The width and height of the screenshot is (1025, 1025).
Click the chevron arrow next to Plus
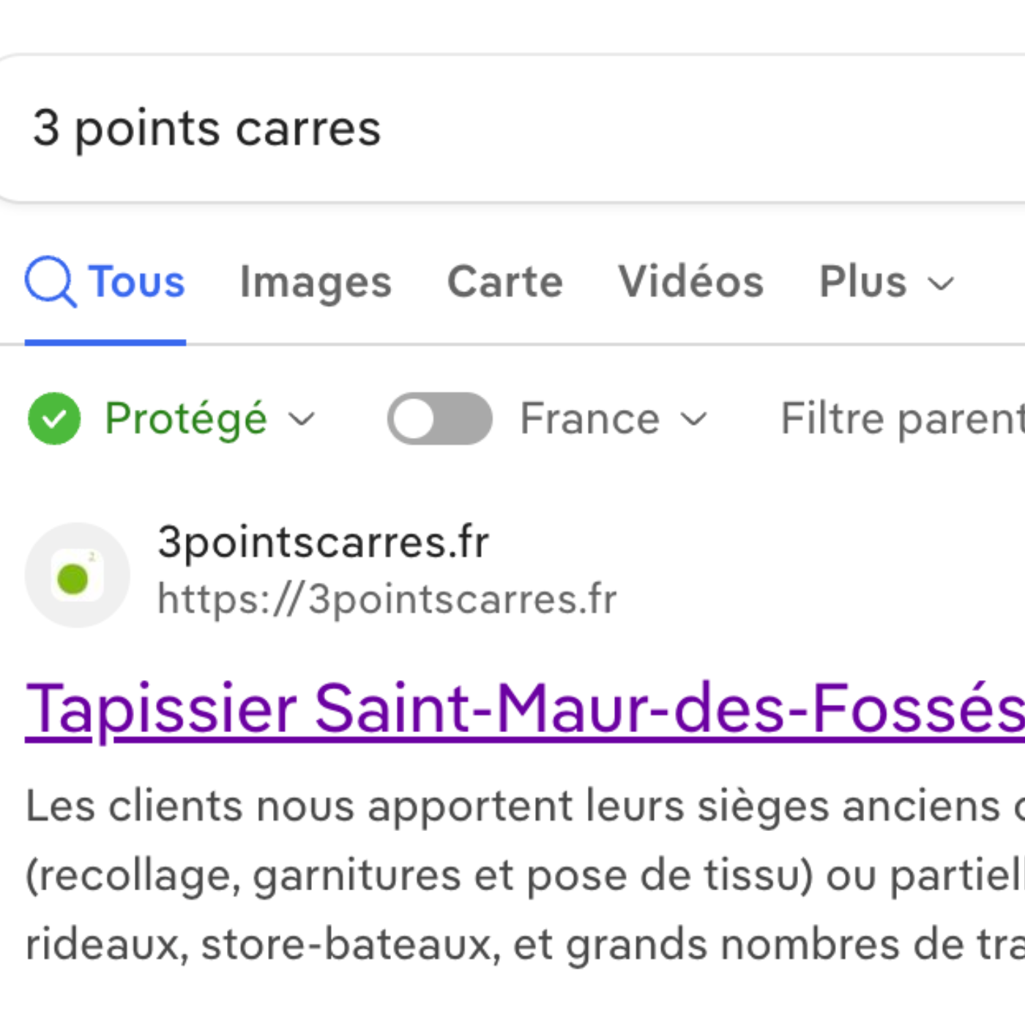[x=942, y=283]
